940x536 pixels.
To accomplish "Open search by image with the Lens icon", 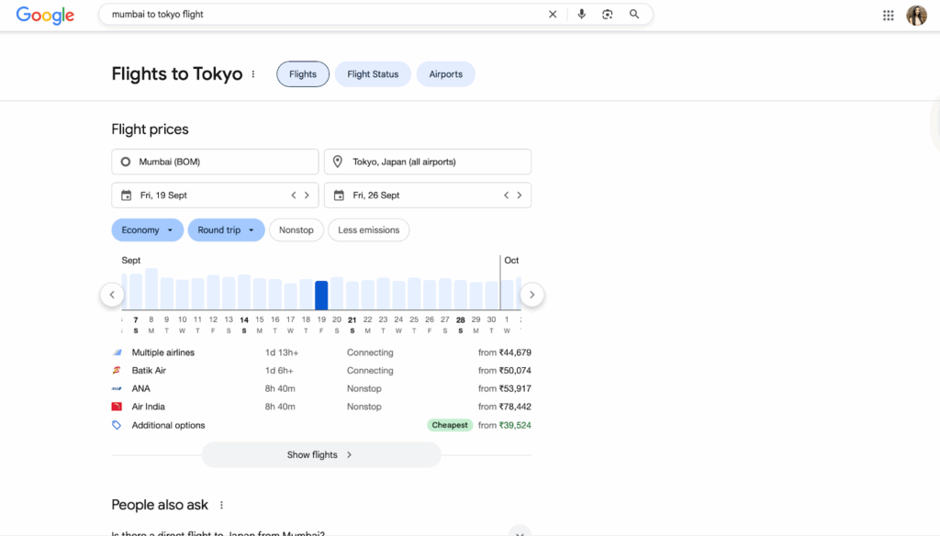I will tap(608, 15).
